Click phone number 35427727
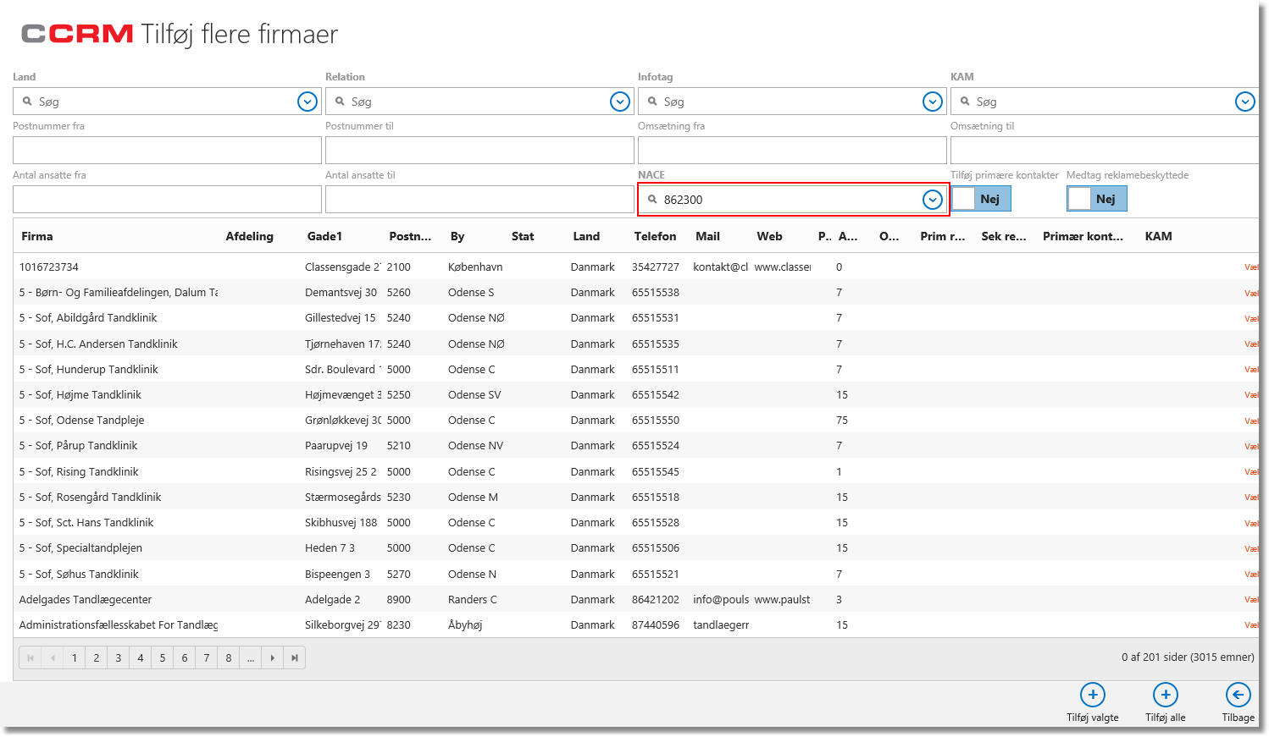1269x737 pixels. pos(656,267)
